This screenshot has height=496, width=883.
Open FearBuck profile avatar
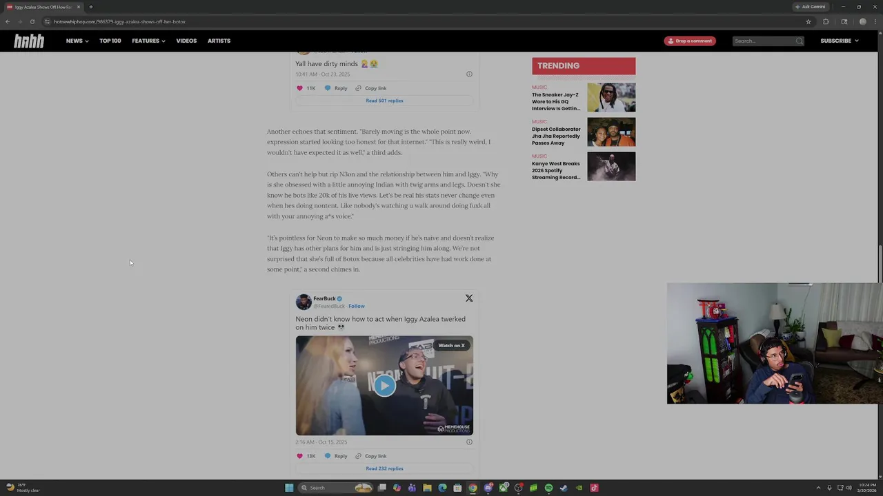point(304,302)
